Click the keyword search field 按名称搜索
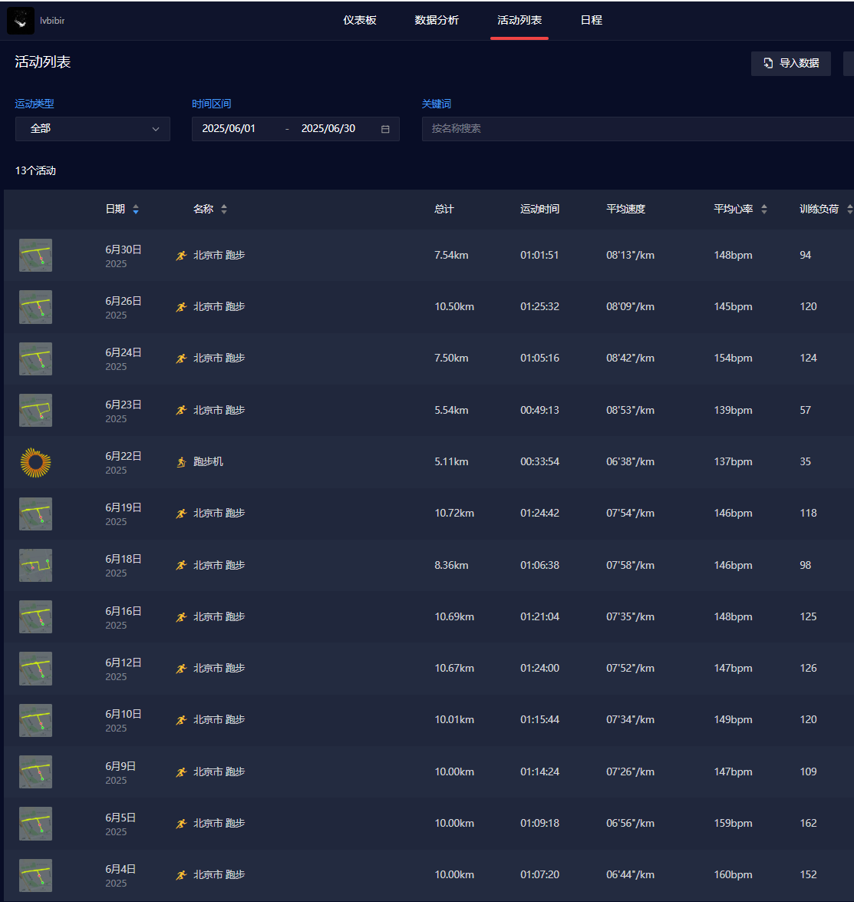Screen dimensions: 854x902 pos(637,129)
